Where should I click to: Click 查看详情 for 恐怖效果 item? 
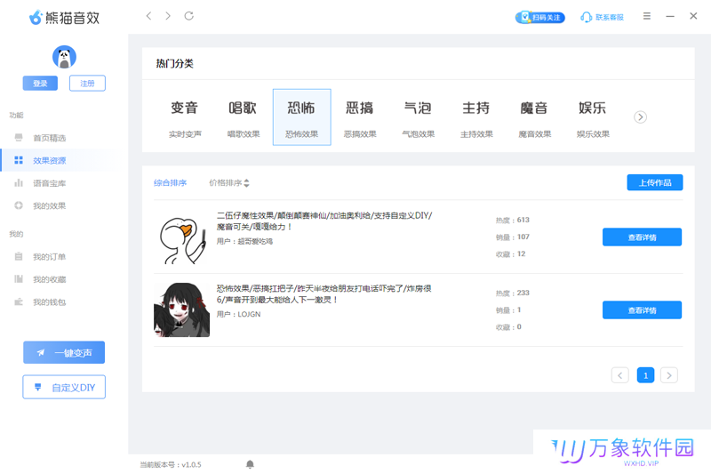(642, 309)
